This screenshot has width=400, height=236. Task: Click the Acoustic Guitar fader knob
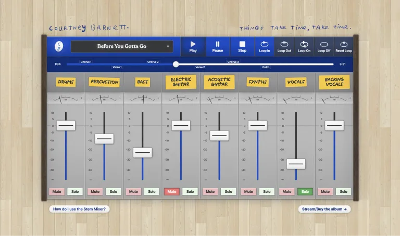tap(219, 136)
